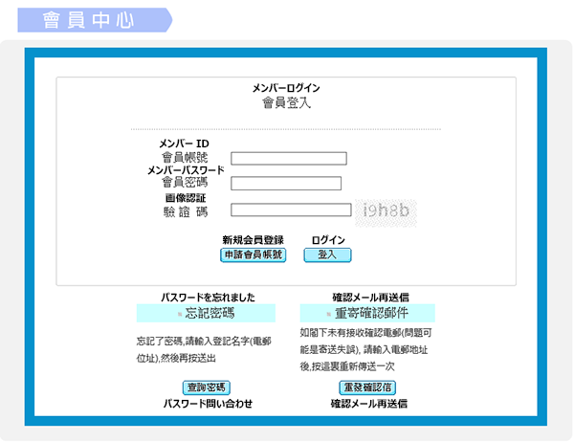Click the 會員登入 login title text
574x442 pixels.
click(x=286, y=102)
